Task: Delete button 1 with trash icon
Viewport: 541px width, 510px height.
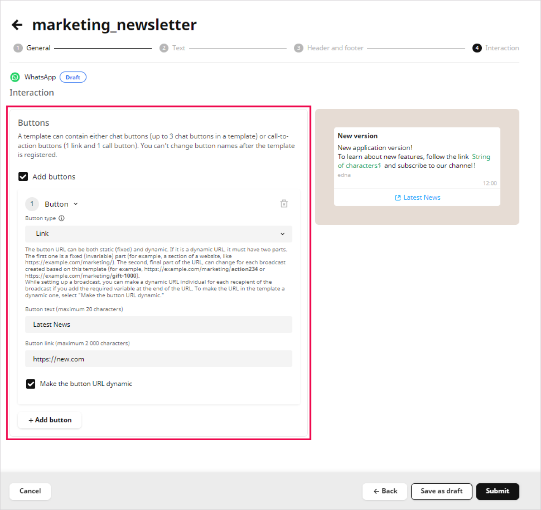Action: click(284, 204)
